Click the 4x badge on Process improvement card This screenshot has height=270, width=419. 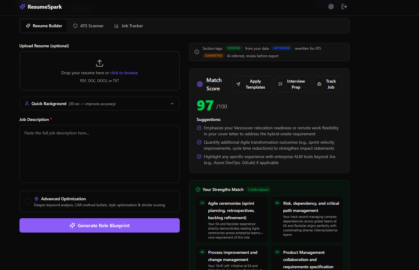[x=202, y=252]
